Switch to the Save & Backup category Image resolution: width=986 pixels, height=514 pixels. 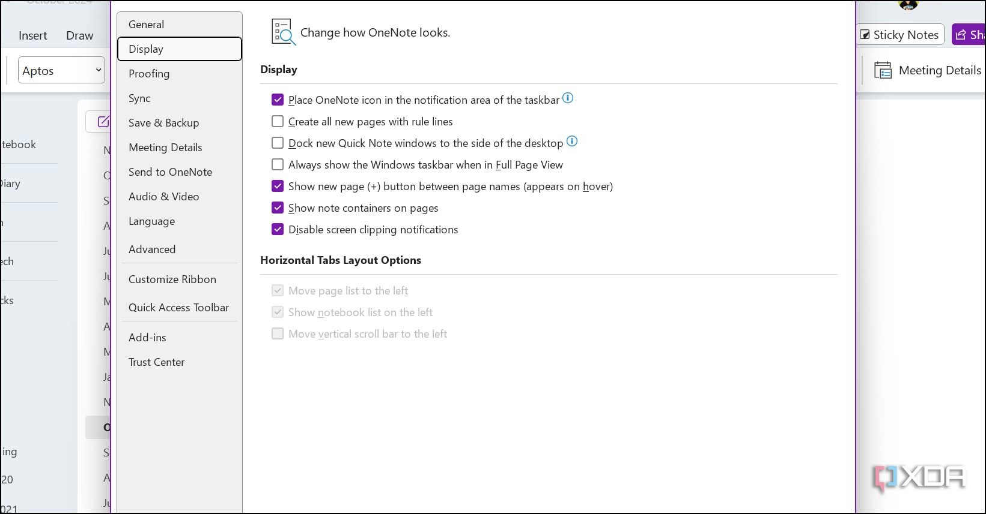[163, 123]
